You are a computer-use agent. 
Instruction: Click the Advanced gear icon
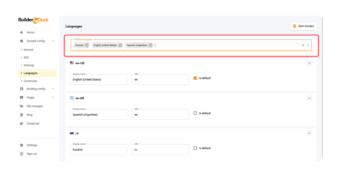[x=22, y=123]
